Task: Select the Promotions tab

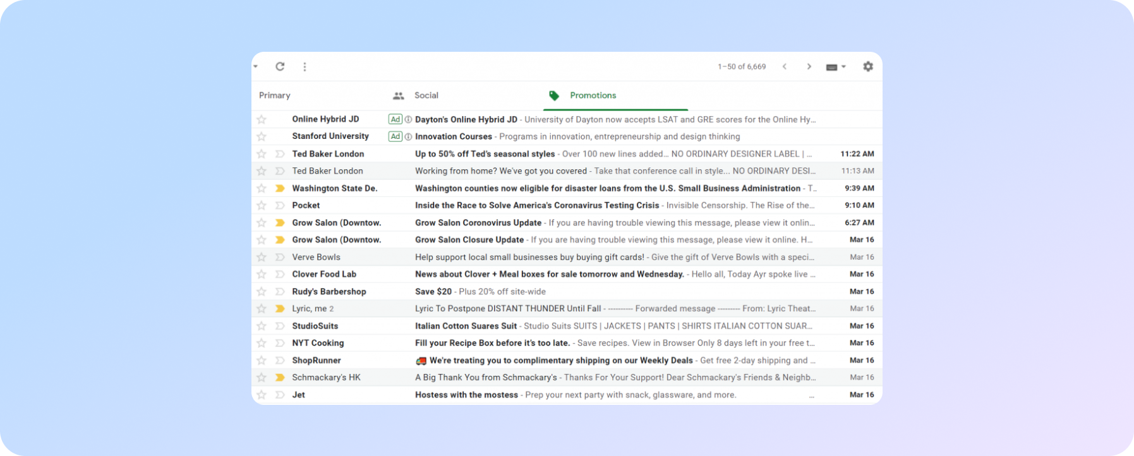Action: point(593,95)
